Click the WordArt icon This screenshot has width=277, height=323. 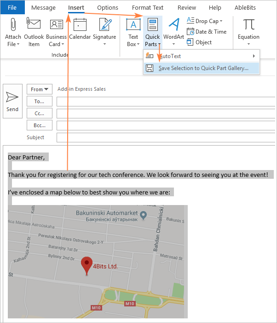[173, 25]
